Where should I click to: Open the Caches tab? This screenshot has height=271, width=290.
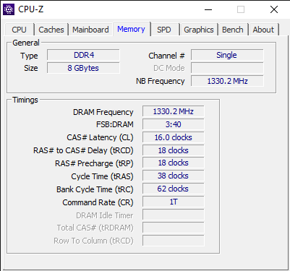[x=51, y=30]
